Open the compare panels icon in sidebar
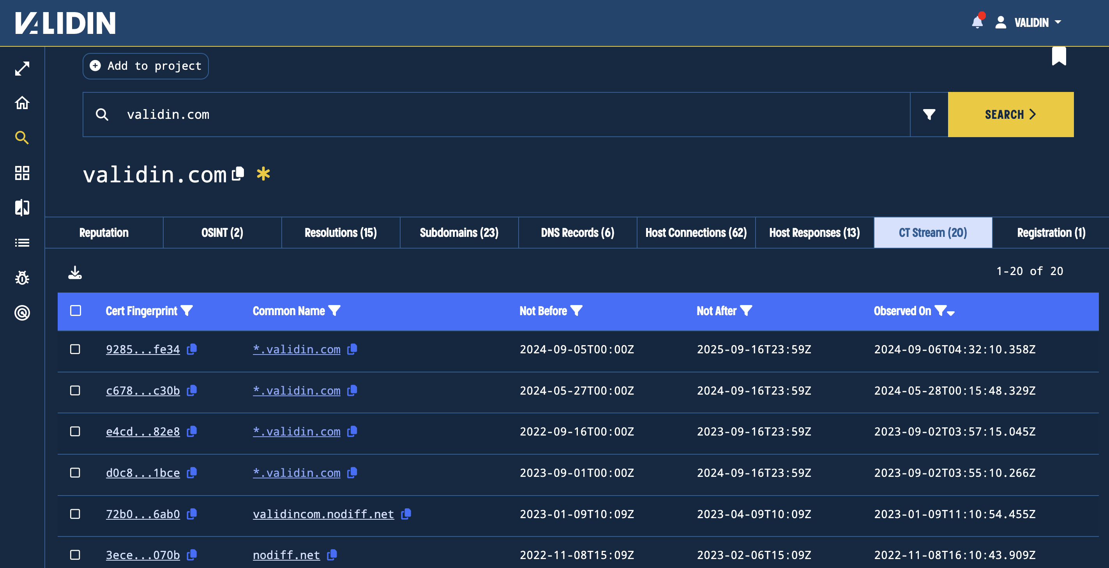The width and height of the screenshot is (1109, 568). pos(22,208)
